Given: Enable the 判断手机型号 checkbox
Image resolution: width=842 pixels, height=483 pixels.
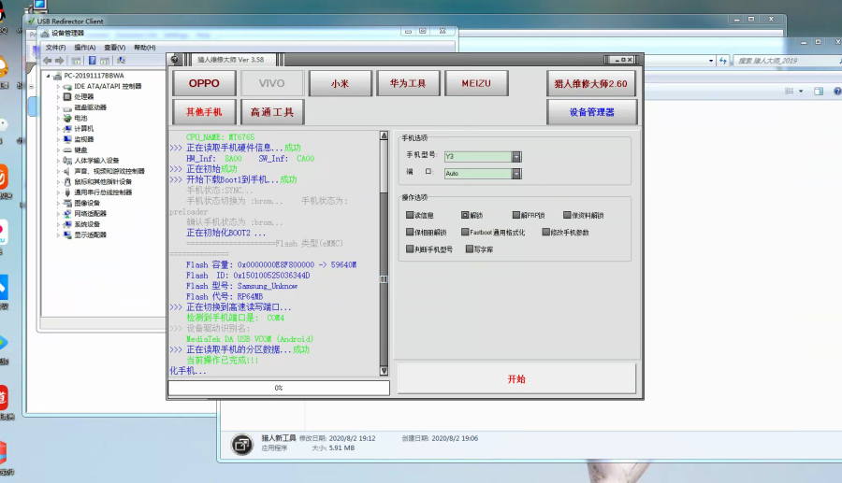Looking at the screenshot, I should pyautogui.click(x=410, y=249).
